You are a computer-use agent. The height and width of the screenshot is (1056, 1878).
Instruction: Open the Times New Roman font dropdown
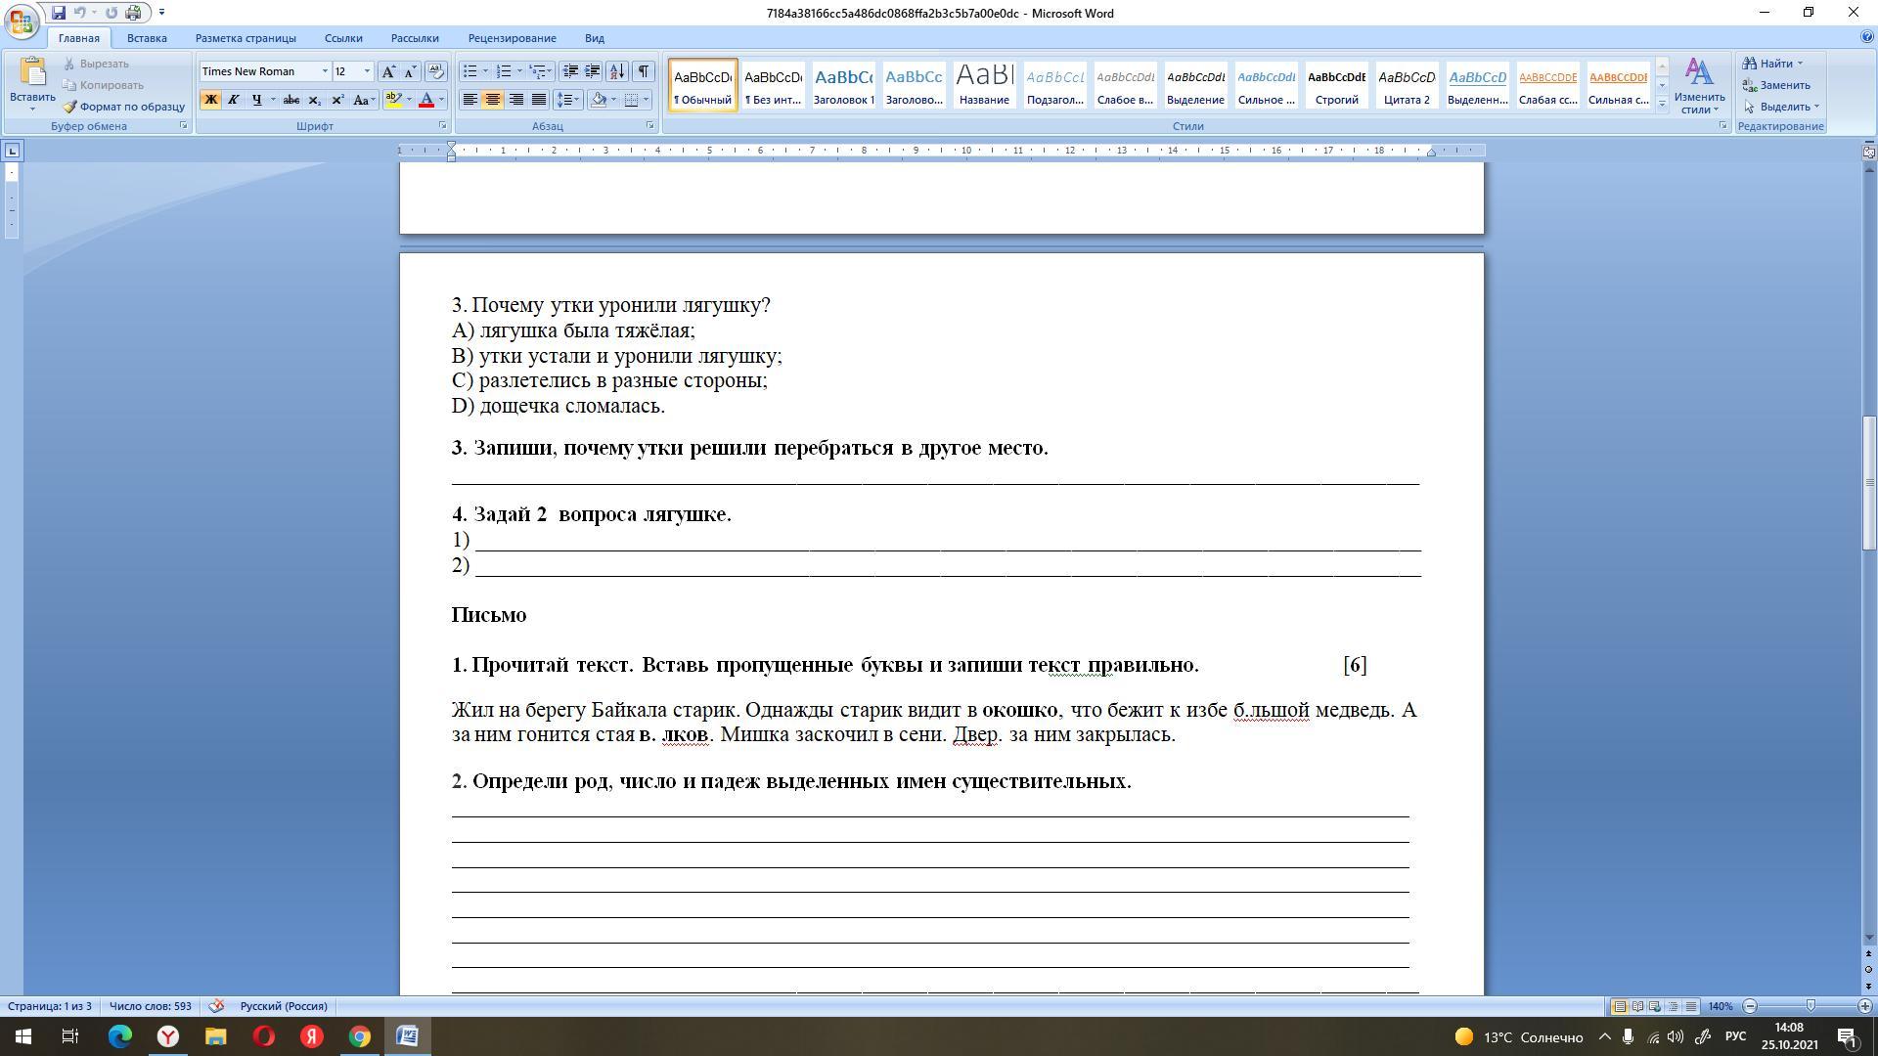325,71
